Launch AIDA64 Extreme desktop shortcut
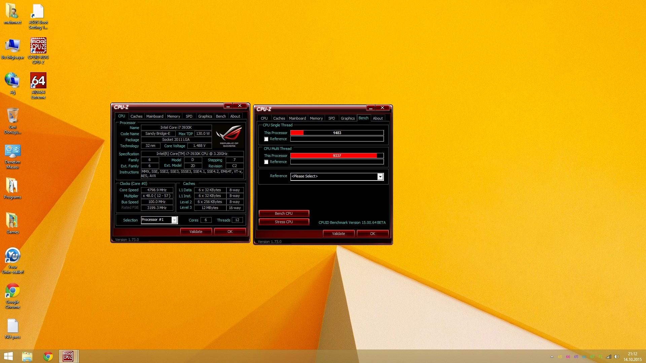Image resolution: width=646 pixels, height=363 pixels. point(38,86)
